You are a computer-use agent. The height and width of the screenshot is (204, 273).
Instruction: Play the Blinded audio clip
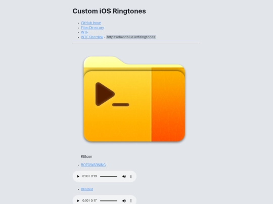tap(78, 200)
